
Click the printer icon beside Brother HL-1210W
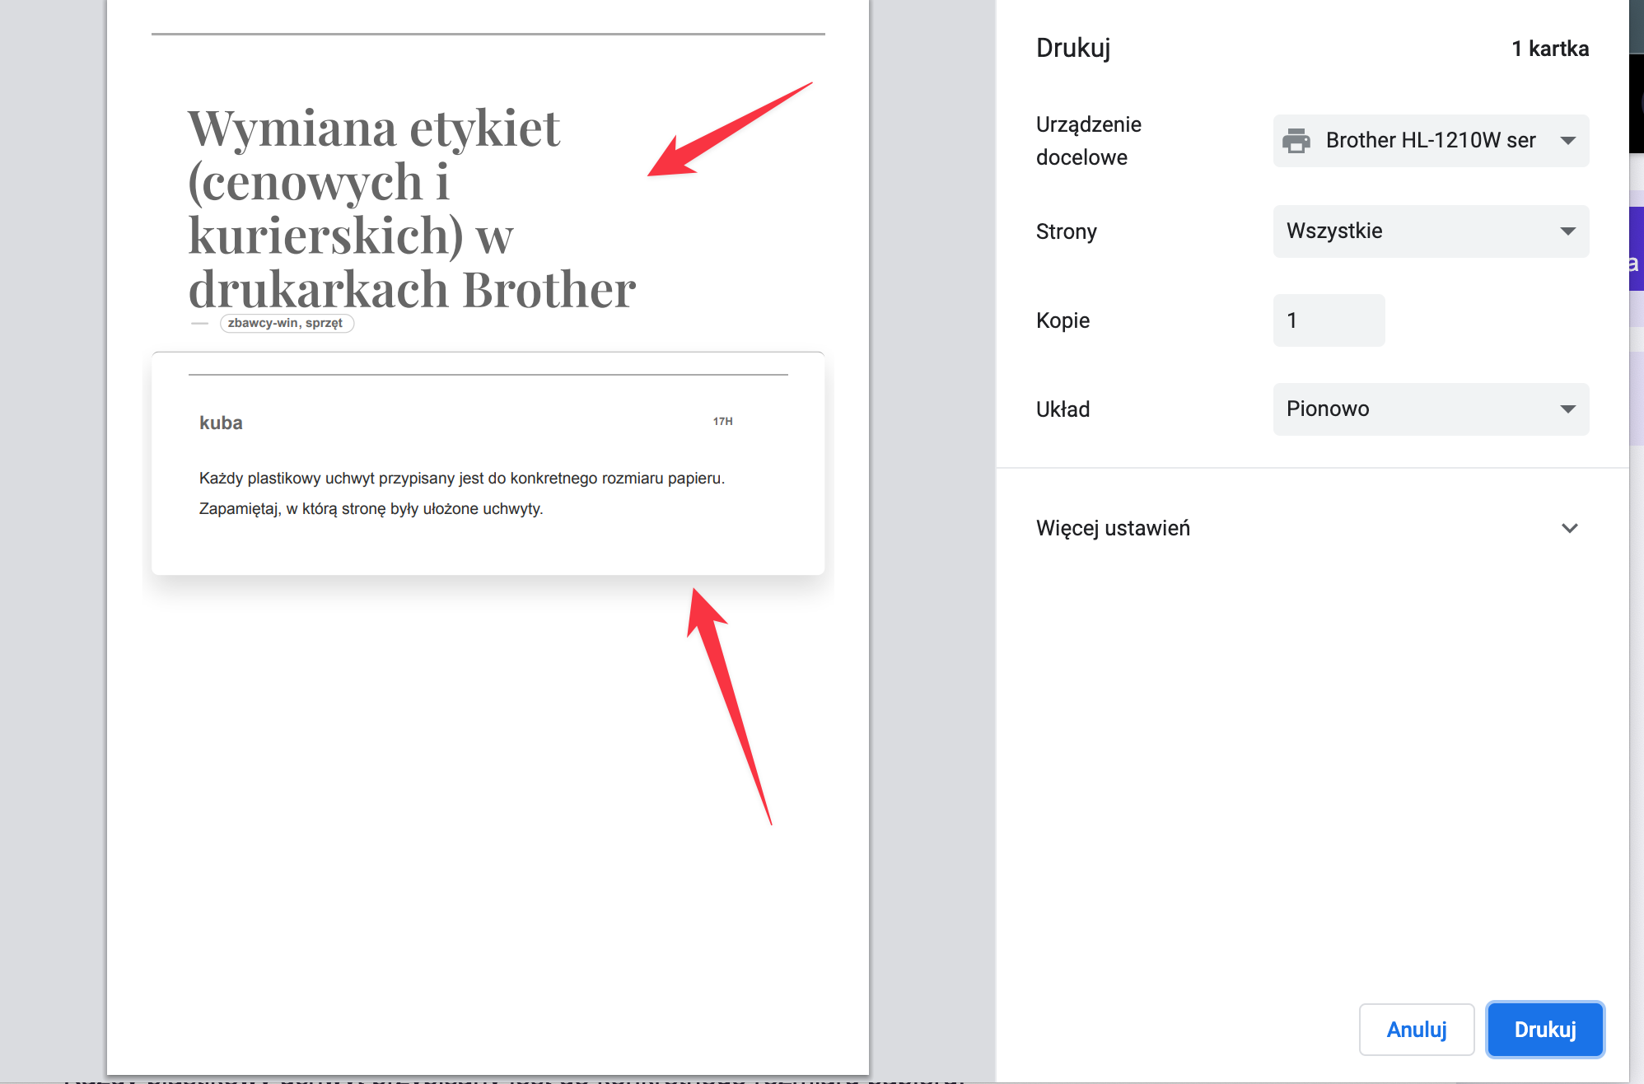[x=1296, y=141]
